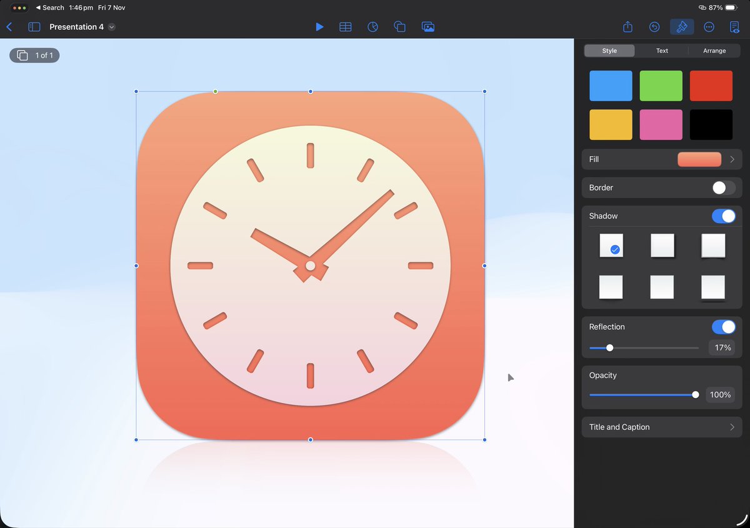
Task: Select the bottom middle shadow preset
Action: tap(662, 287)
